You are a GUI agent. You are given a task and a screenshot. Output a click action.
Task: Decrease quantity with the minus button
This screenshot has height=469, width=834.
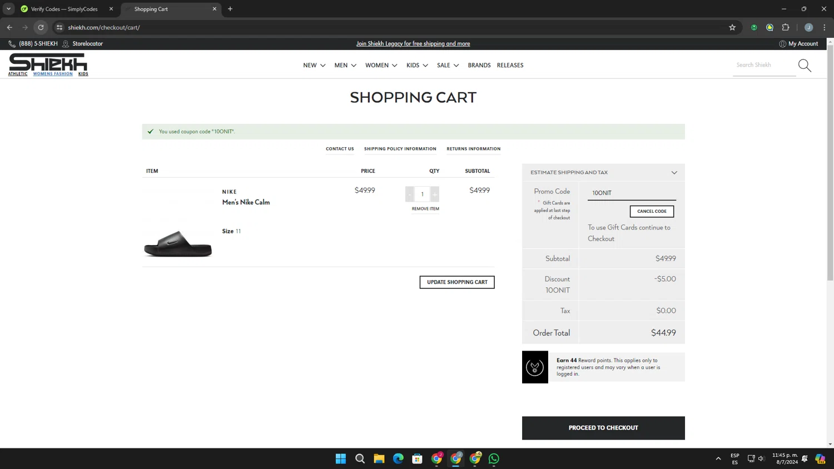coord(410,194)
